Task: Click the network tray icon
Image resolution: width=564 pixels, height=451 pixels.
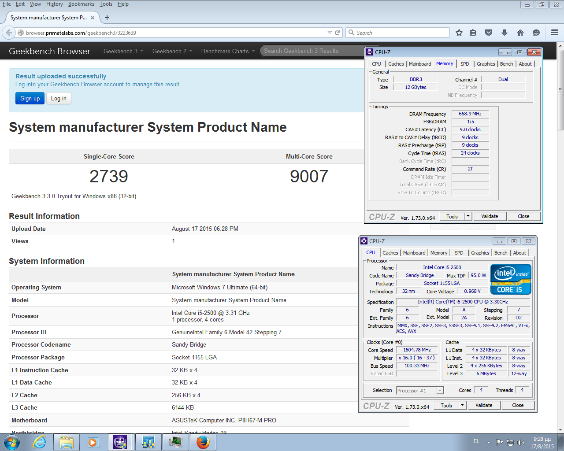Action: click(x=510, y=443)
